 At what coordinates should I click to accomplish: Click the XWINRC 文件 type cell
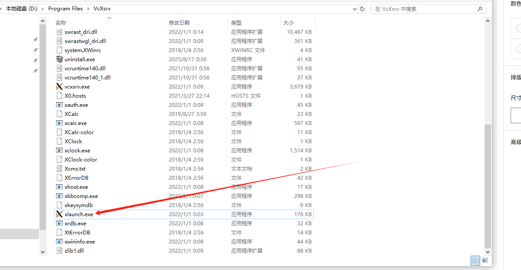(248, 50)
